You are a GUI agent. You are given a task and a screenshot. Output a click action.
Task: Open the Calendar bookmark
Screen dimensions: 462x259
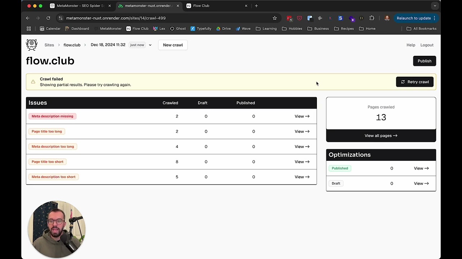50,28
